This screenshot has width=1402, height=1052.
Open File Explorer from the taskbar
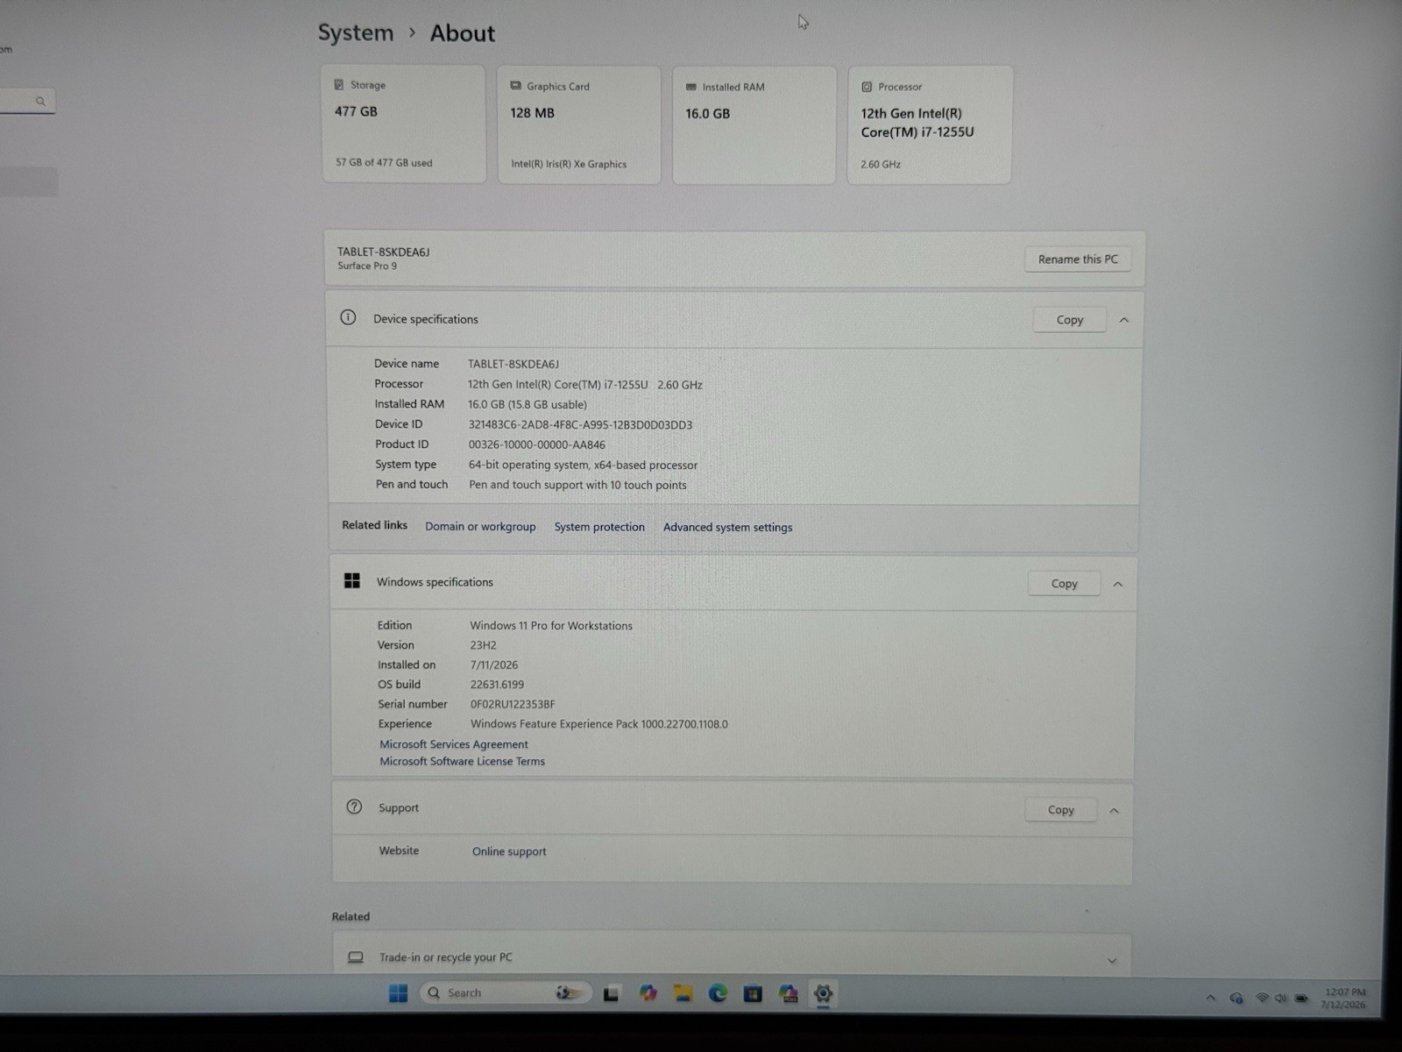click(683, 993)
